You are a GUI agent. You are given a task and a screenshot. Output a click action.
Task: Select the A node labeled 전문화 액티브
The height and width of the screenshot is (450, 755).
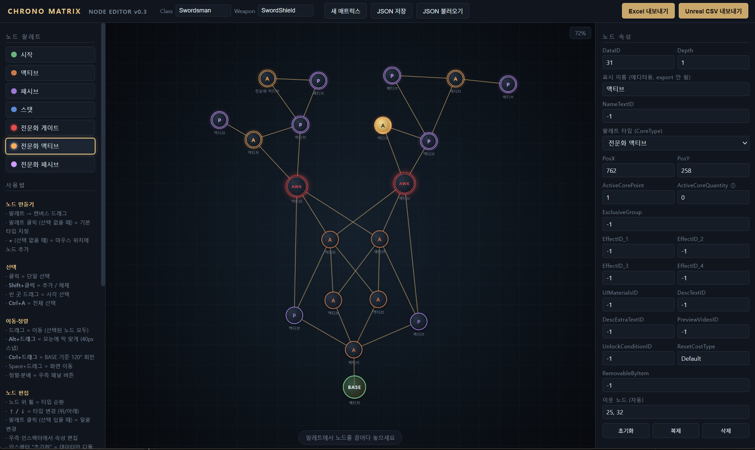click(x=267, y=79)
